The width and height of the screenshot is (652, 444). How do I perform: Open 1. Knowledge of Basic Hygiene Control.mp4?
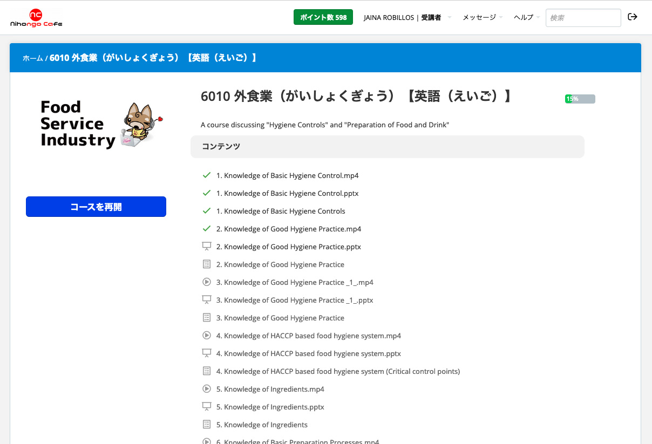click(287, 175)
